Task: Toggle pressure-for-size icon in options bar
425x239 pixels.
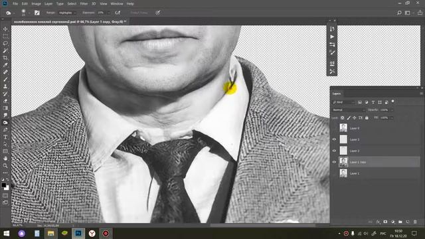Action: [158, 13]
